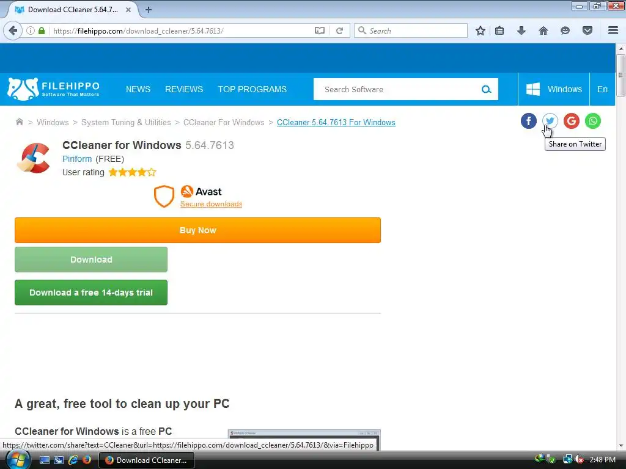Screen dimensions: 626x469
Task: Open Firefox hamburger menu
Action: [613, 31]
